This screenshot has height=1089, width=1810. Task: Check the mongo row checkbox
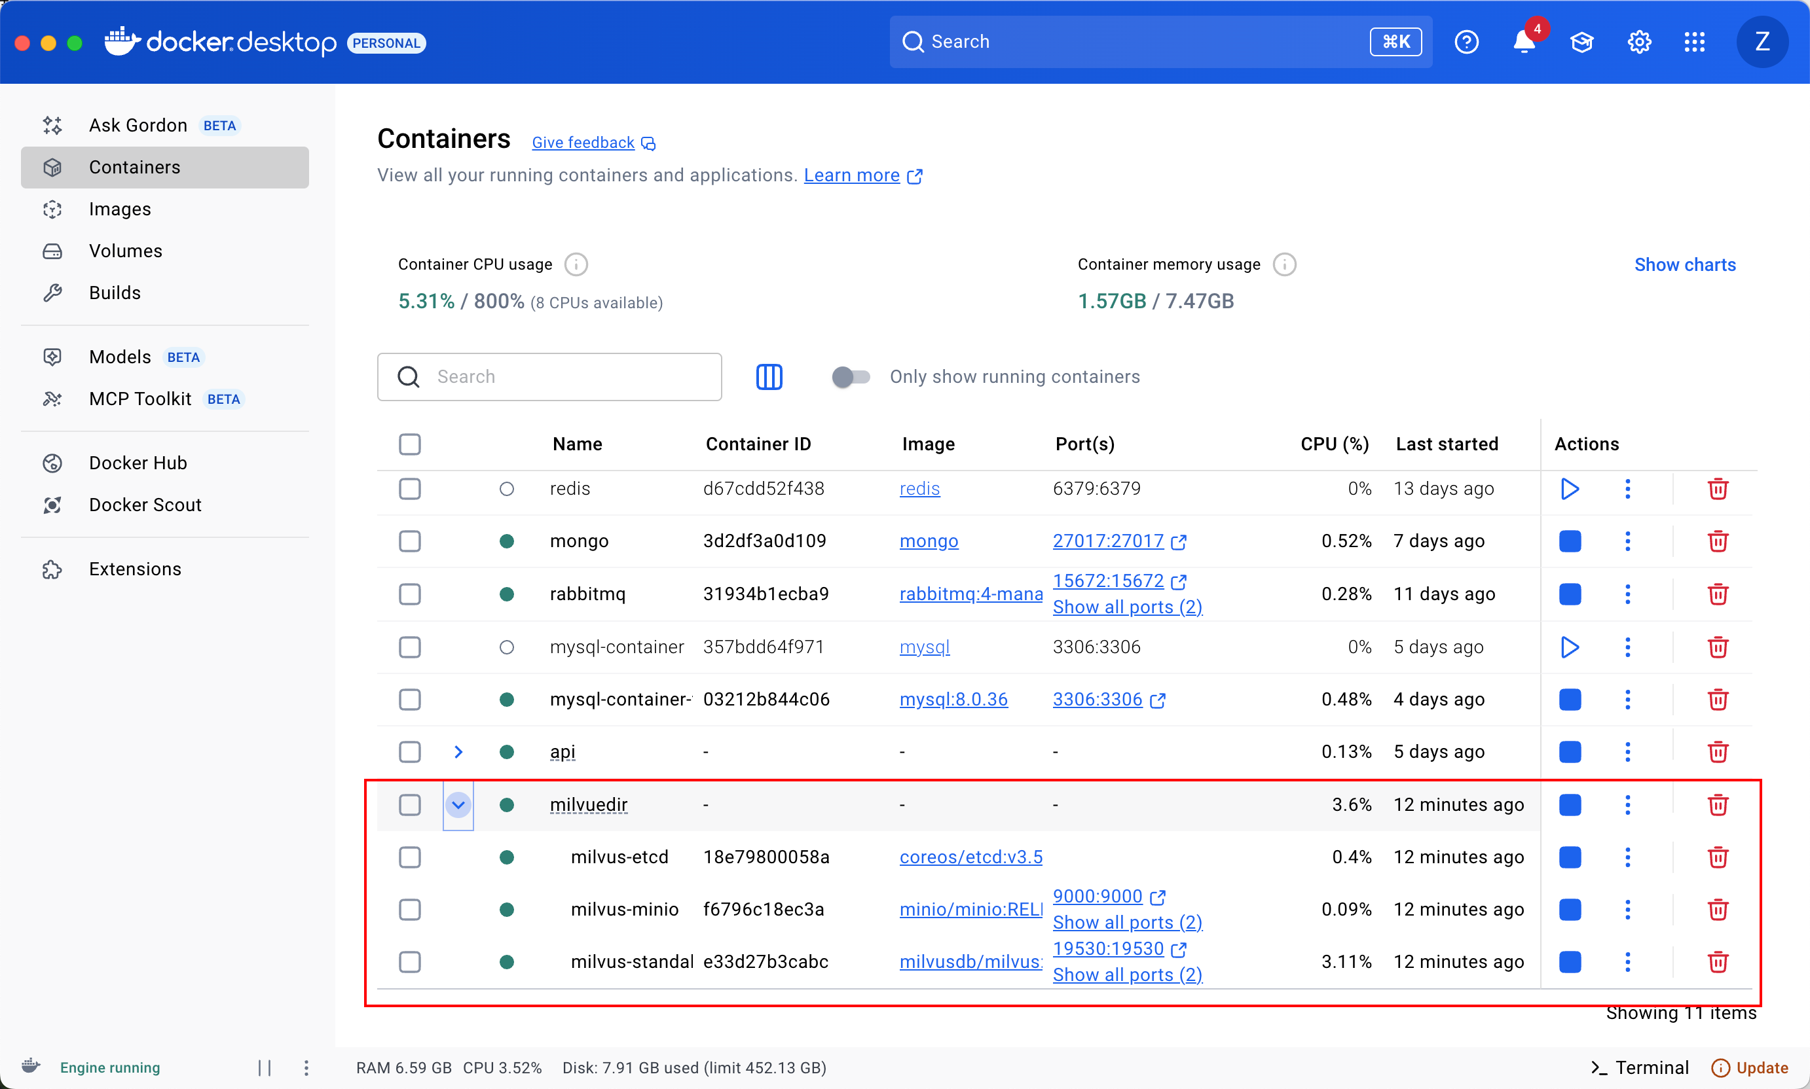tap(410, 542)
